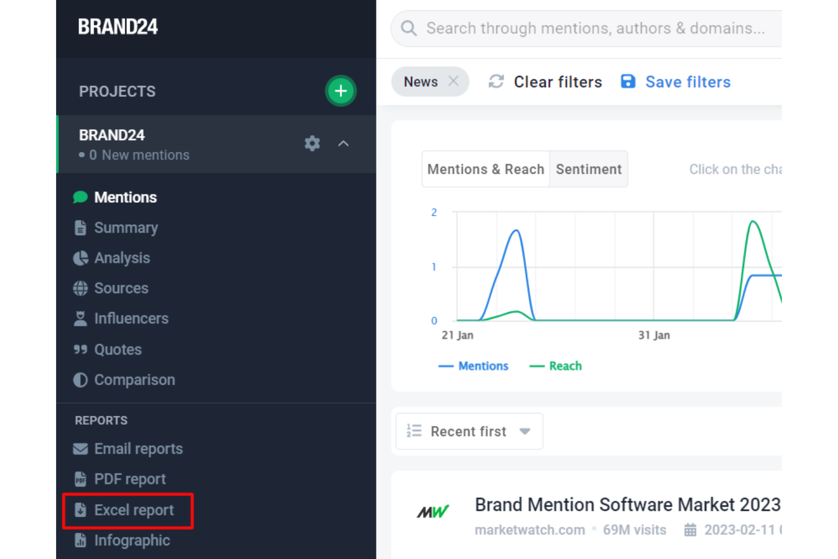
Task: Select the Mentions & Reach tab
Action: tap(486, 169)
